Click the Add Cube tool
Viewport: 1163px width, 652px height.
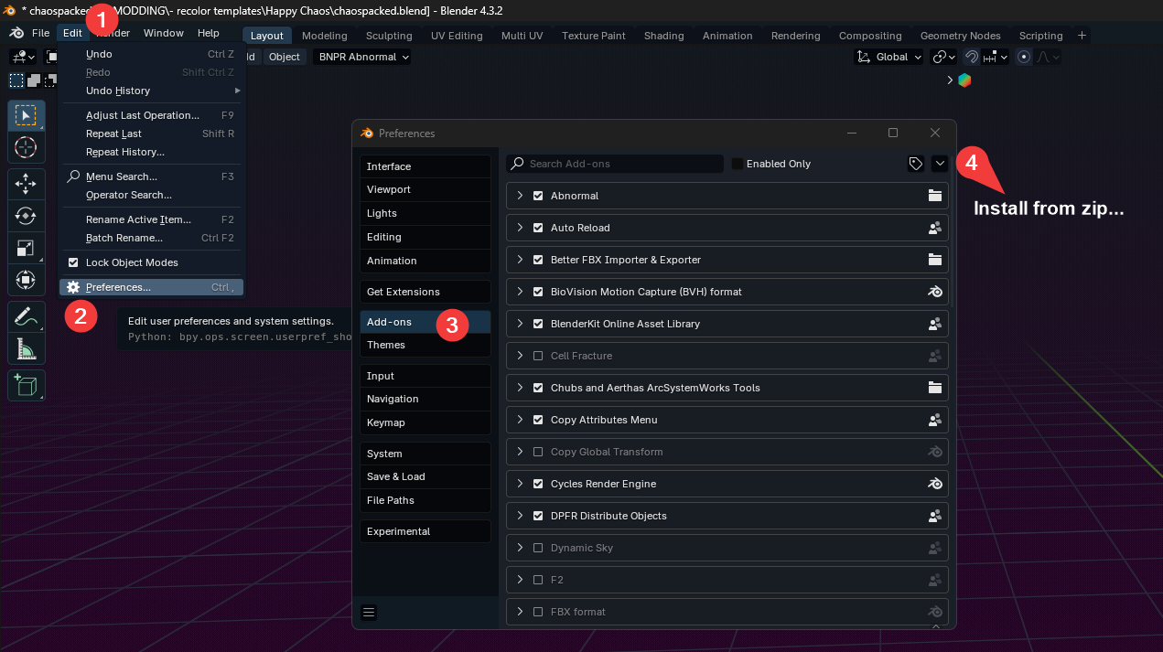pos(26,386)
